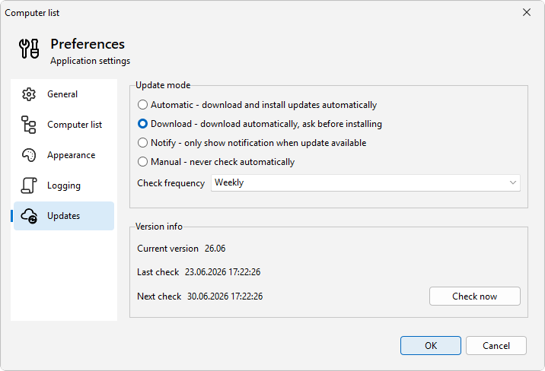Click the Updates cloud sync icon
This screenshot has width=545, height=371.
click(29, 216)
